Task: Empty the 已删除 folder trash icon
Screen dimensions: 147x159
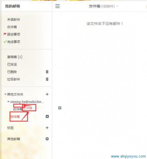Action: pyautogui.click(x=47, y=71)
